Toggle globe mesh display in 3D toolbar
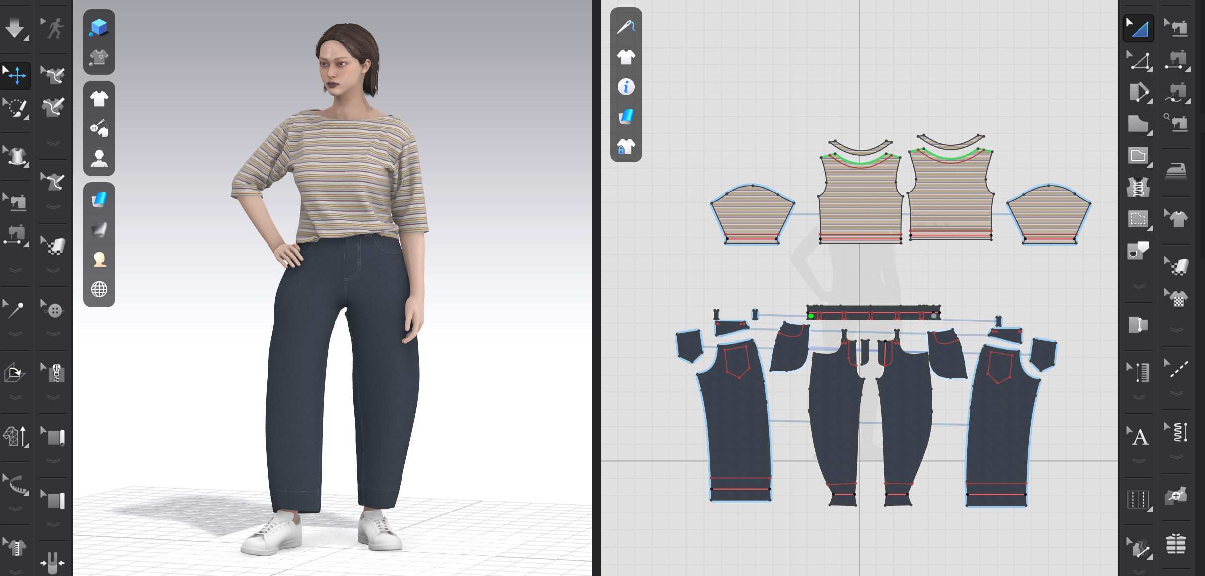 pos(99,289)
